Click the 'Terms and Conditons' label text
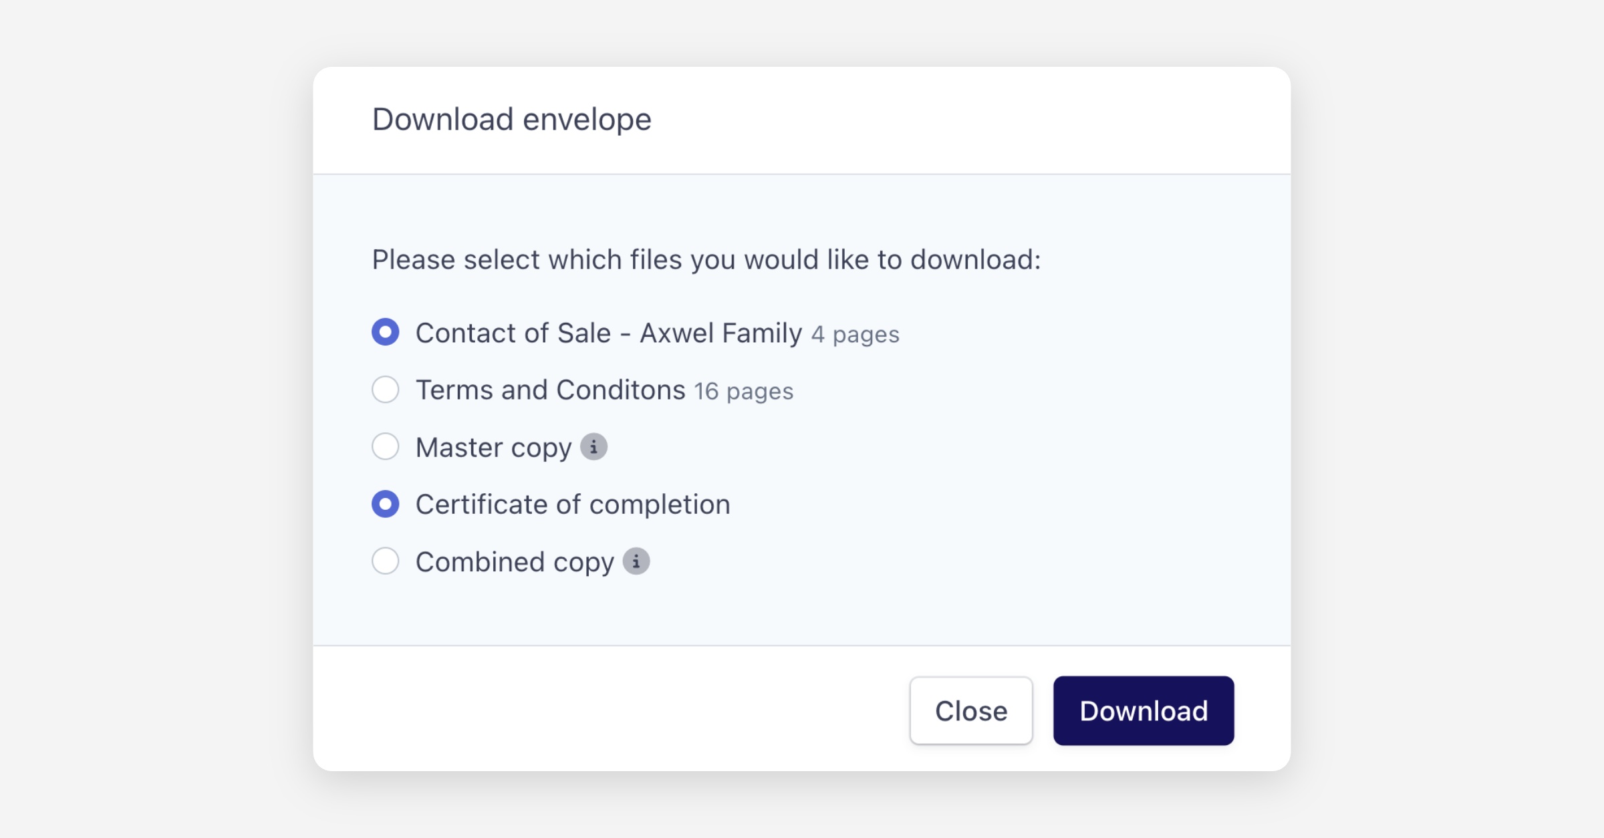 pyautogui.click(x=550, y=390)
